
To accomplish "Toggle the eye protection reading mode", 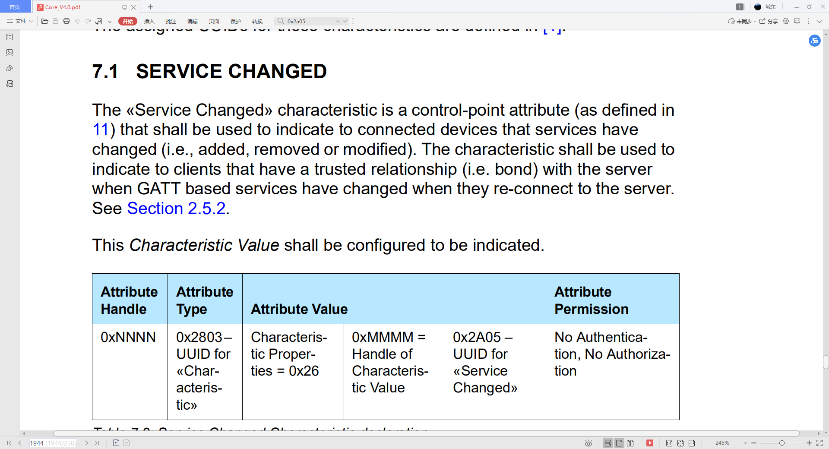I will 588,443.
